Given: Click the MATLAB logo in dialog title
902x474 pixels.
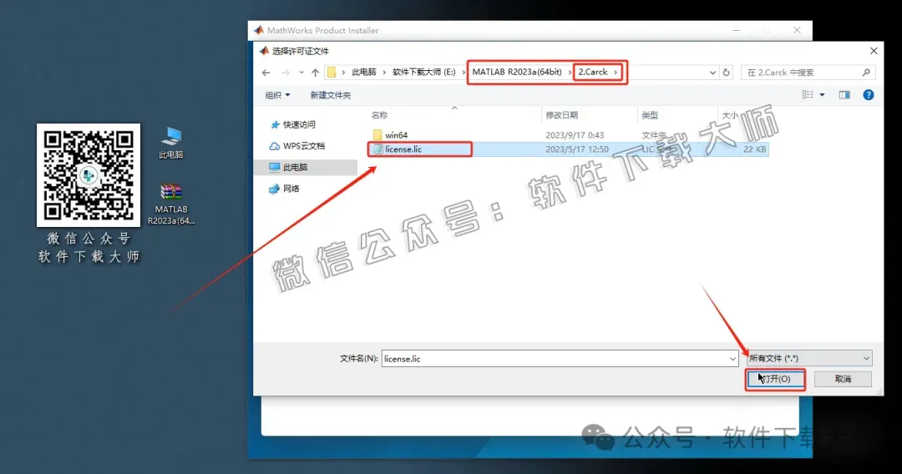Looking at the screenshot, I should point(264,51).
